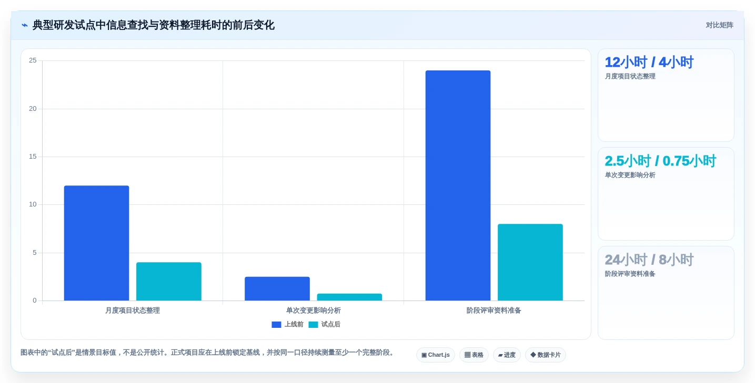Click the y-axis value 25
755x383 pixels.
(x=33, y=60)
